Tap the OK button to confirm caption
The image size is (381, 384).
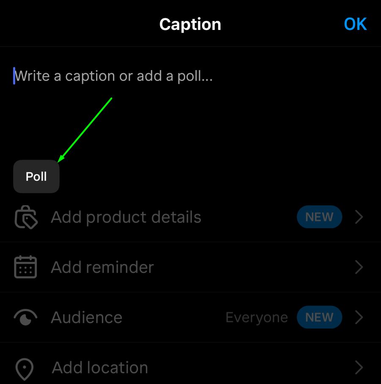[x=355, y=25]
